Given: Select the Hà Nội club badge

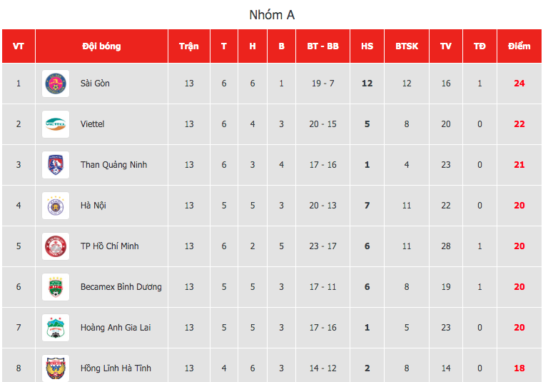Looking at the screenshot, I should [x=56, y=206].
